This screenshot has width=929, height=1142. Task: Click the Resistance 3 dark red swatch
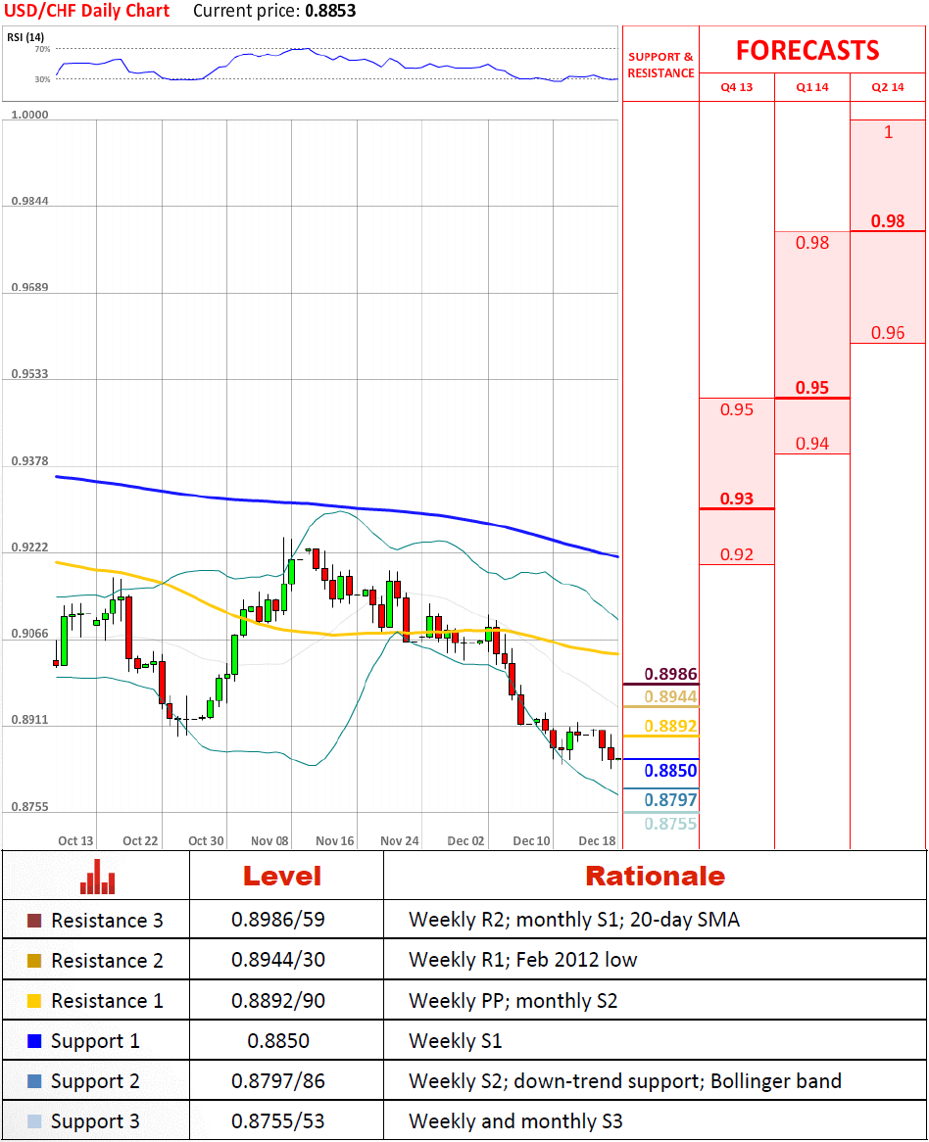click(x=34, y=921)
